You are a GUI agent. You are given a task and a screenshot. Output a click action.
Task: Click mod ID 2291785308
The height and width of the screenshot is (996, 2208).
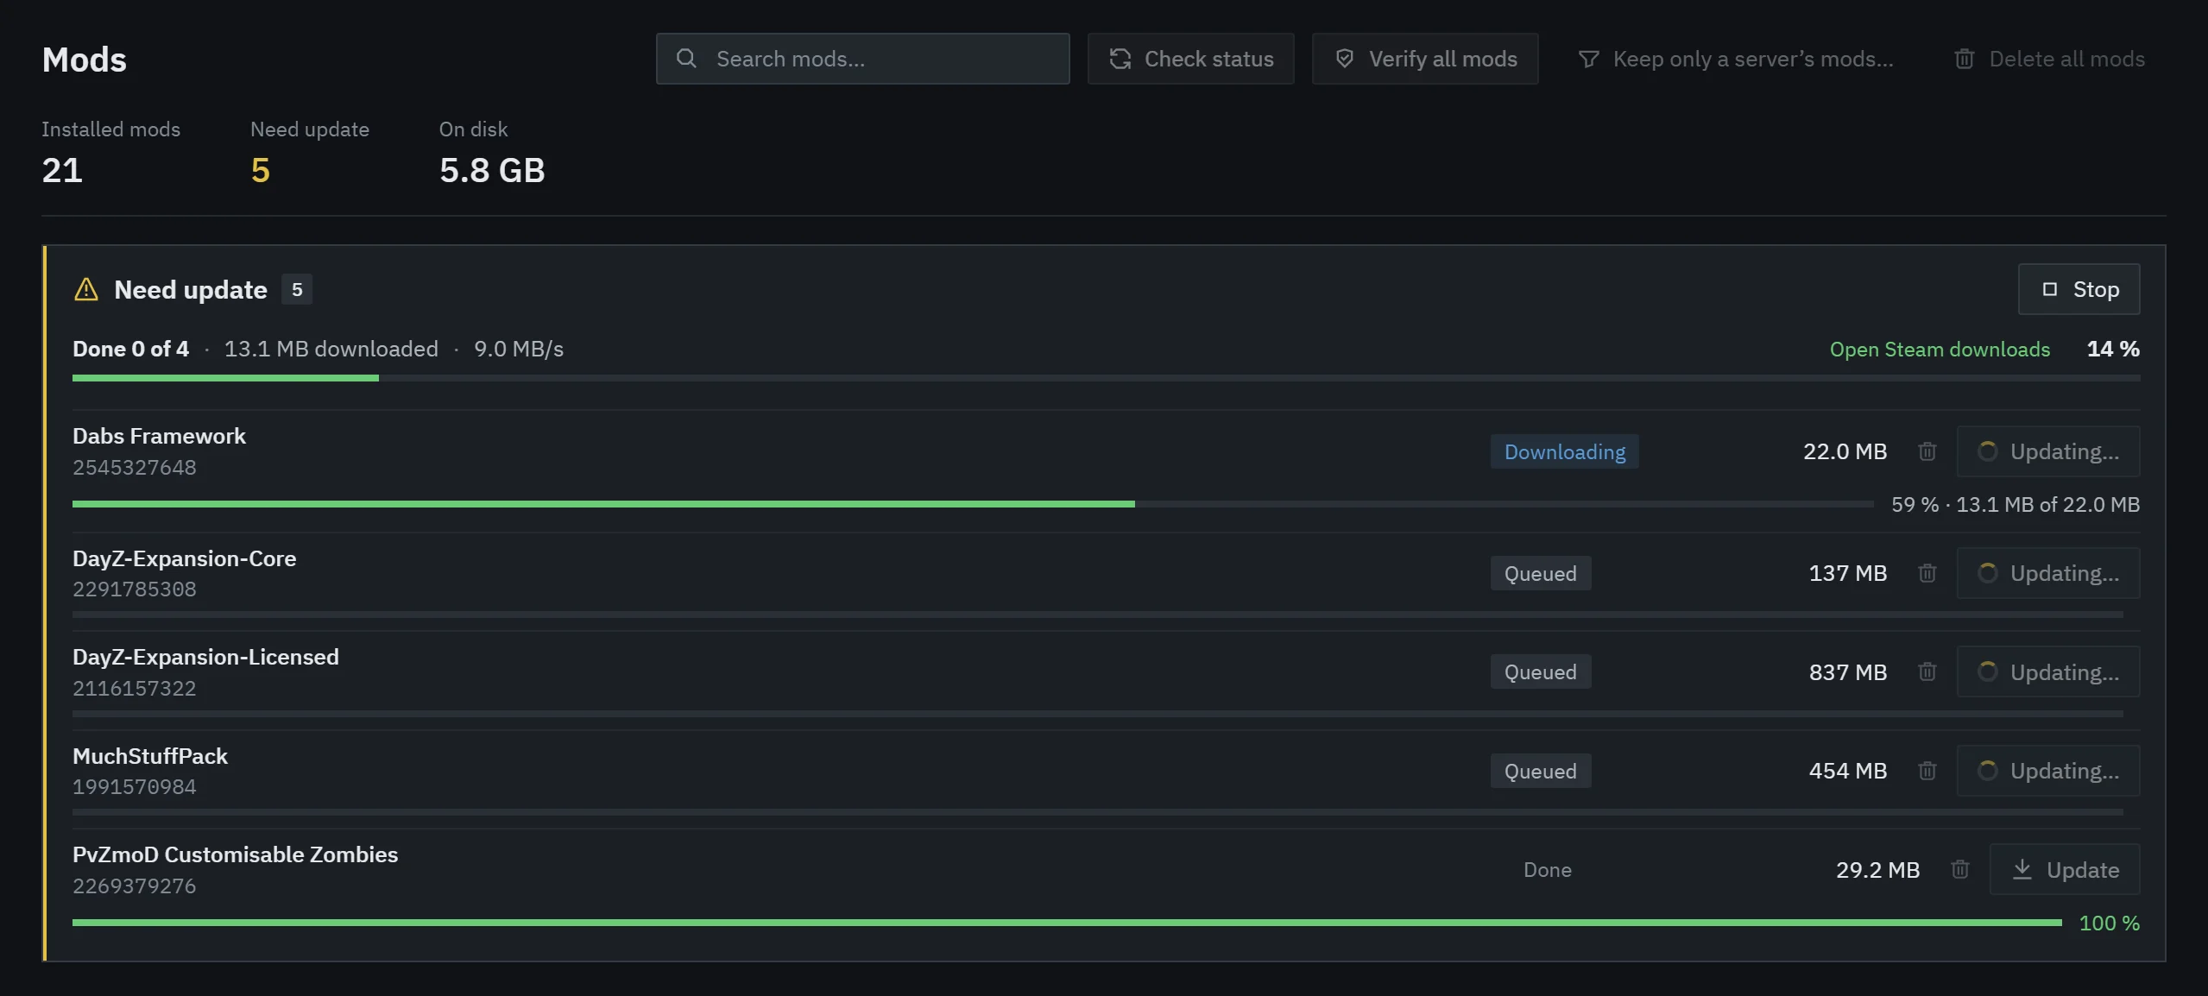pos(135,589)
